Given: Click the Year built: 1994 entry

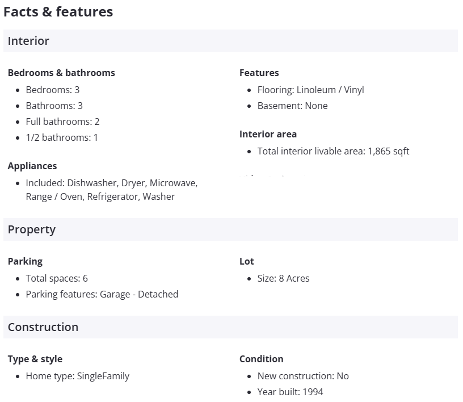Looking at the screenshot, I should 290,392.
